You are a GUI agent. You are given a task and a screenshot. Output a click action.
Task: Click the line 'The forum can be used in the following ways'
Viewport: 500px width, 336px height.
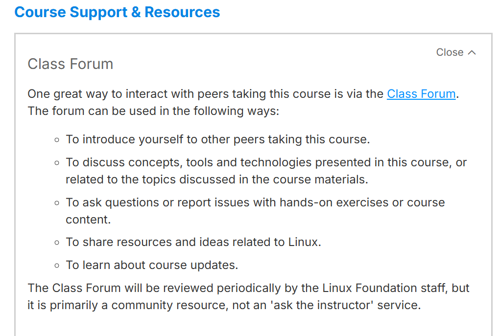click(153, 111)
